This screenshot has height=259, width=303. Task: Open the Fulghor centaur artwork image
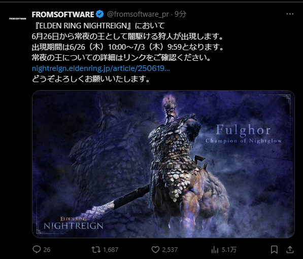[x=163, y=164]
